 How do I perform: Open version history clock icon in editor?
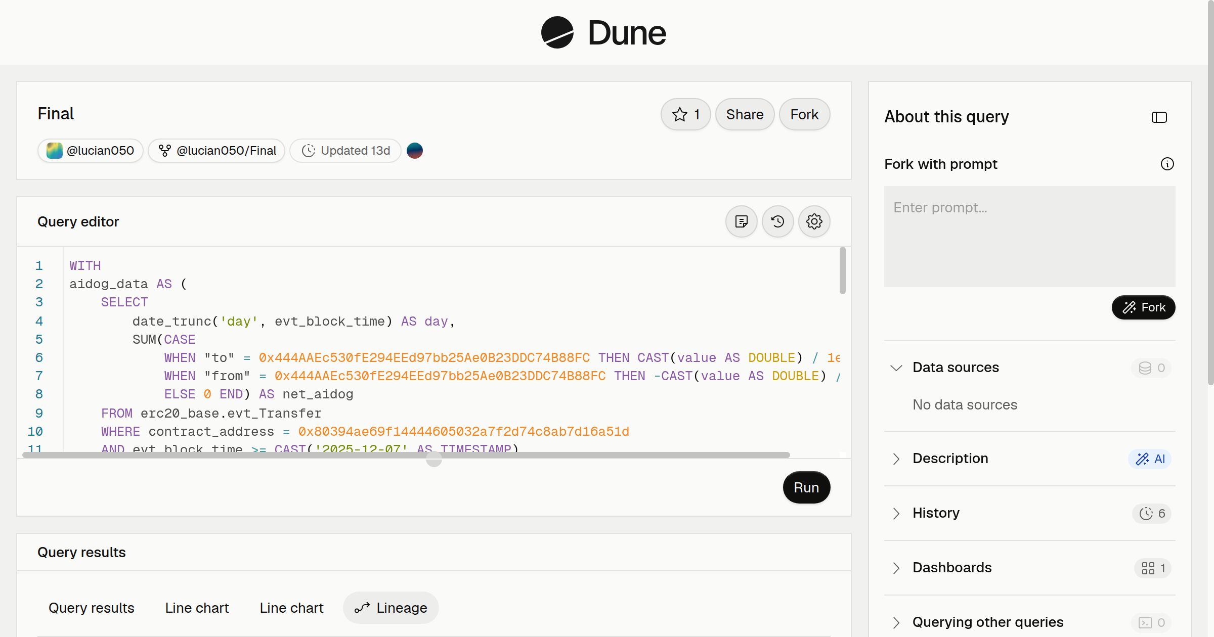click(x=777, y=221)
